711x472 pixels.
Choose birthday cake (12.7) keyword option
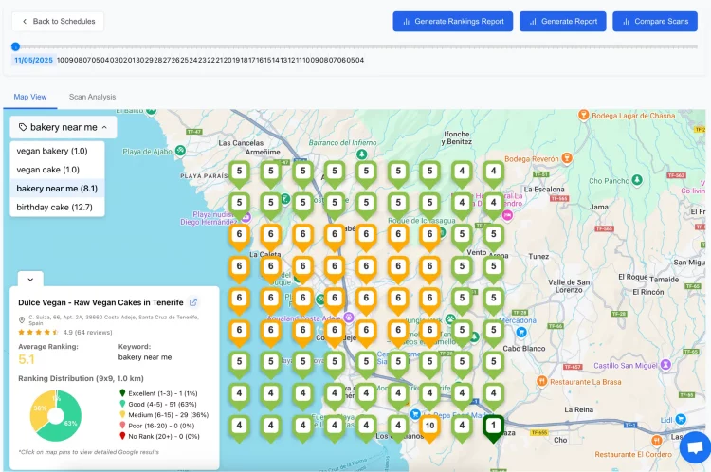57,208
